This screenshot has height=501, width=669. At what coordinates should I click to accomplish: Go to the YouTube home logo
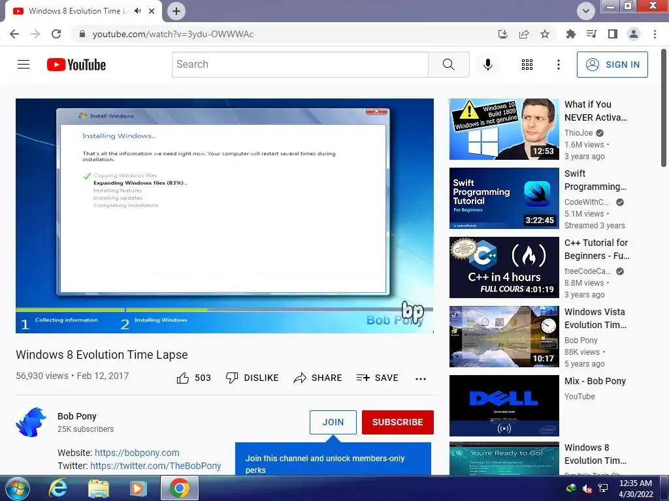click(76, 65)
